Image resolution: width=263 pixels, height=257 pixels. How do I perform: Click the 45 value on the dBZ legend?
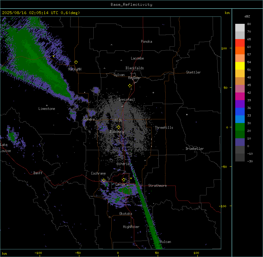click(x=249, y=85)
